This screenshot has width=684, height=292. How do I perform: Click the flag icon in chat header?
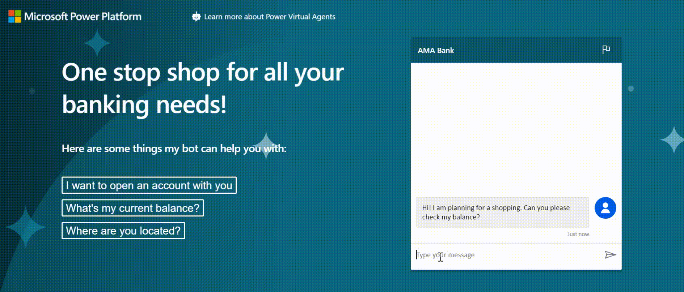(x=606, y=50)
